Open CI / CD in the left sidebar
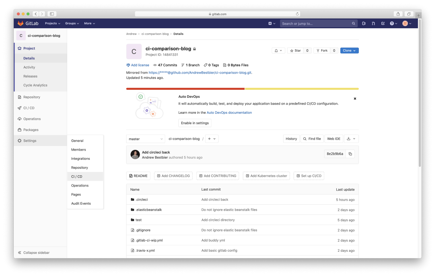435x276 pixels. (x=40, y=108)
